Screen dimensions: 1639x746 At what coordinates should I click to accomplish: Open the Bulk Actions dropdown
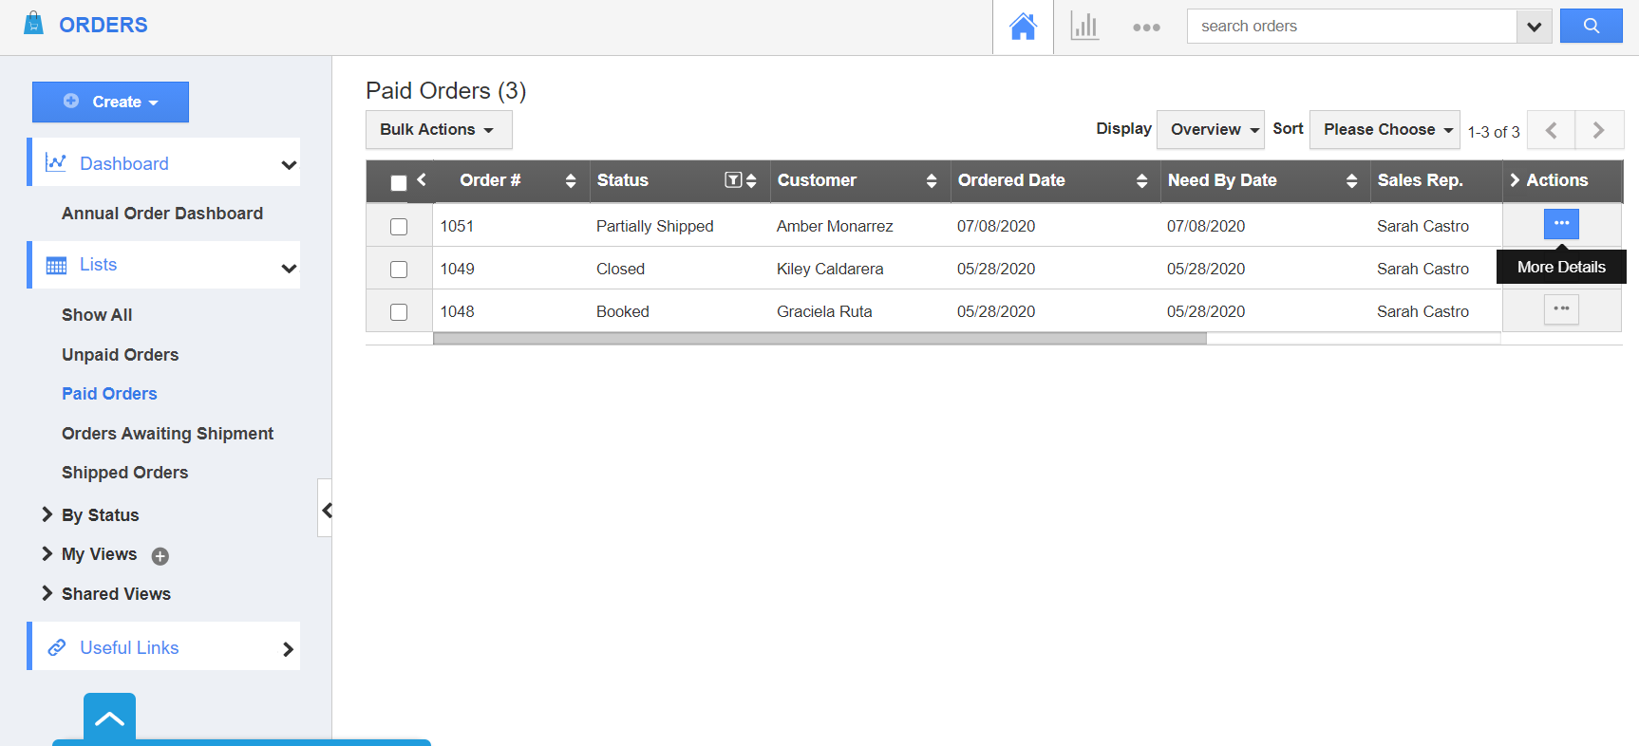click(x=438, y=130)
